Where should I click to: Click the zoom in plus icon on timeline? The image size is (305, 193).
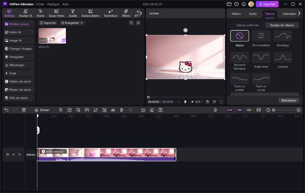(299, 110)
